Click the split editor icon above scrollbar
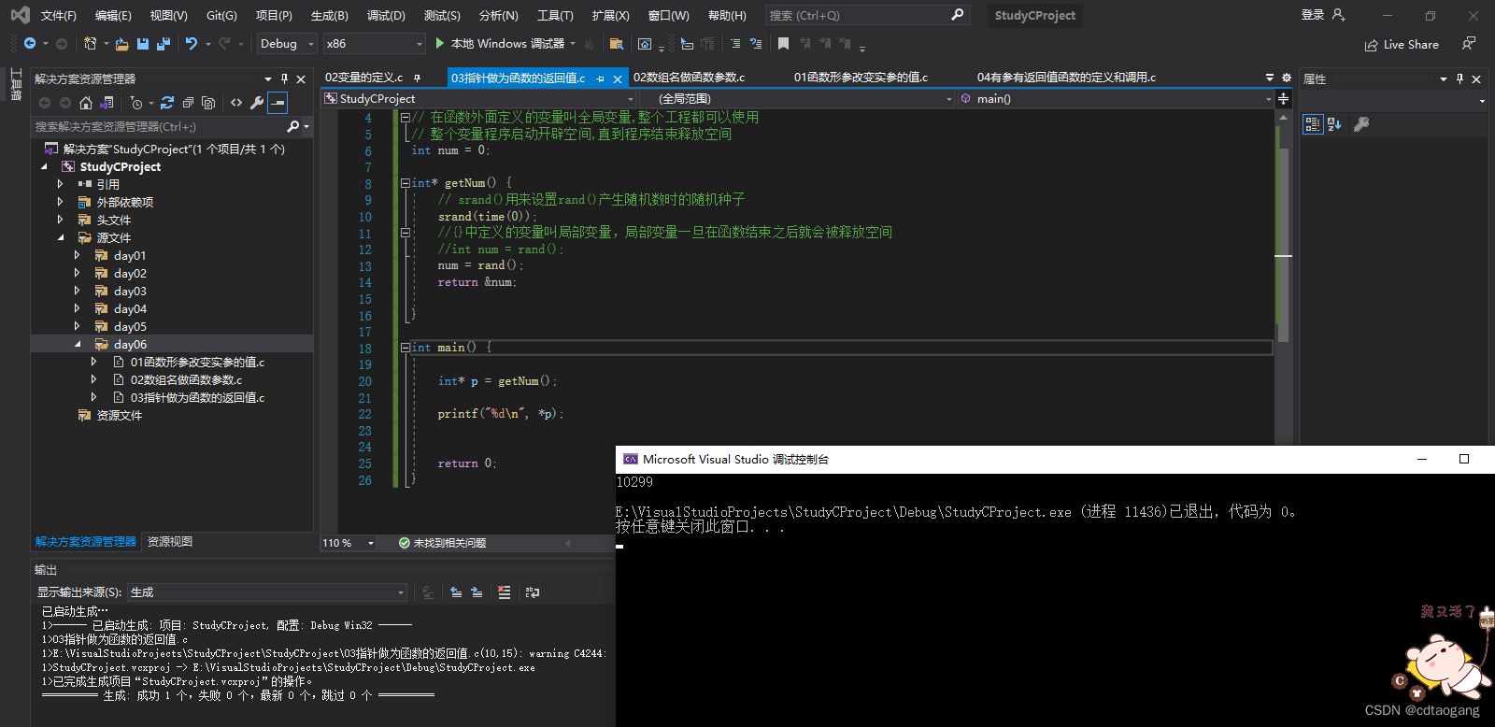 pyautogui.click(x=1284, y=99)
